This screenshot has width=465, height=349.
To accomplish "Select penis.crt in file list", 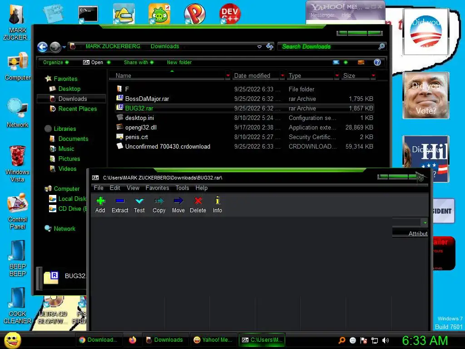I will pyautogui.click(x=245, y=137).
